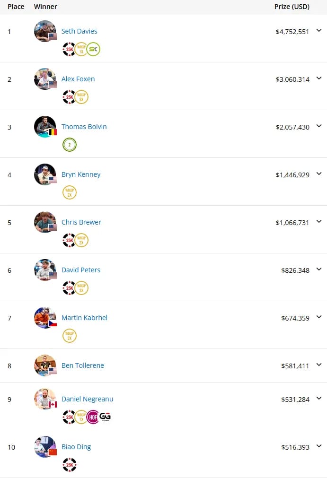Viewport: 327px width, 478px height.
Task: Click Biao Ding's 25K chip badge
Action: 69,465
